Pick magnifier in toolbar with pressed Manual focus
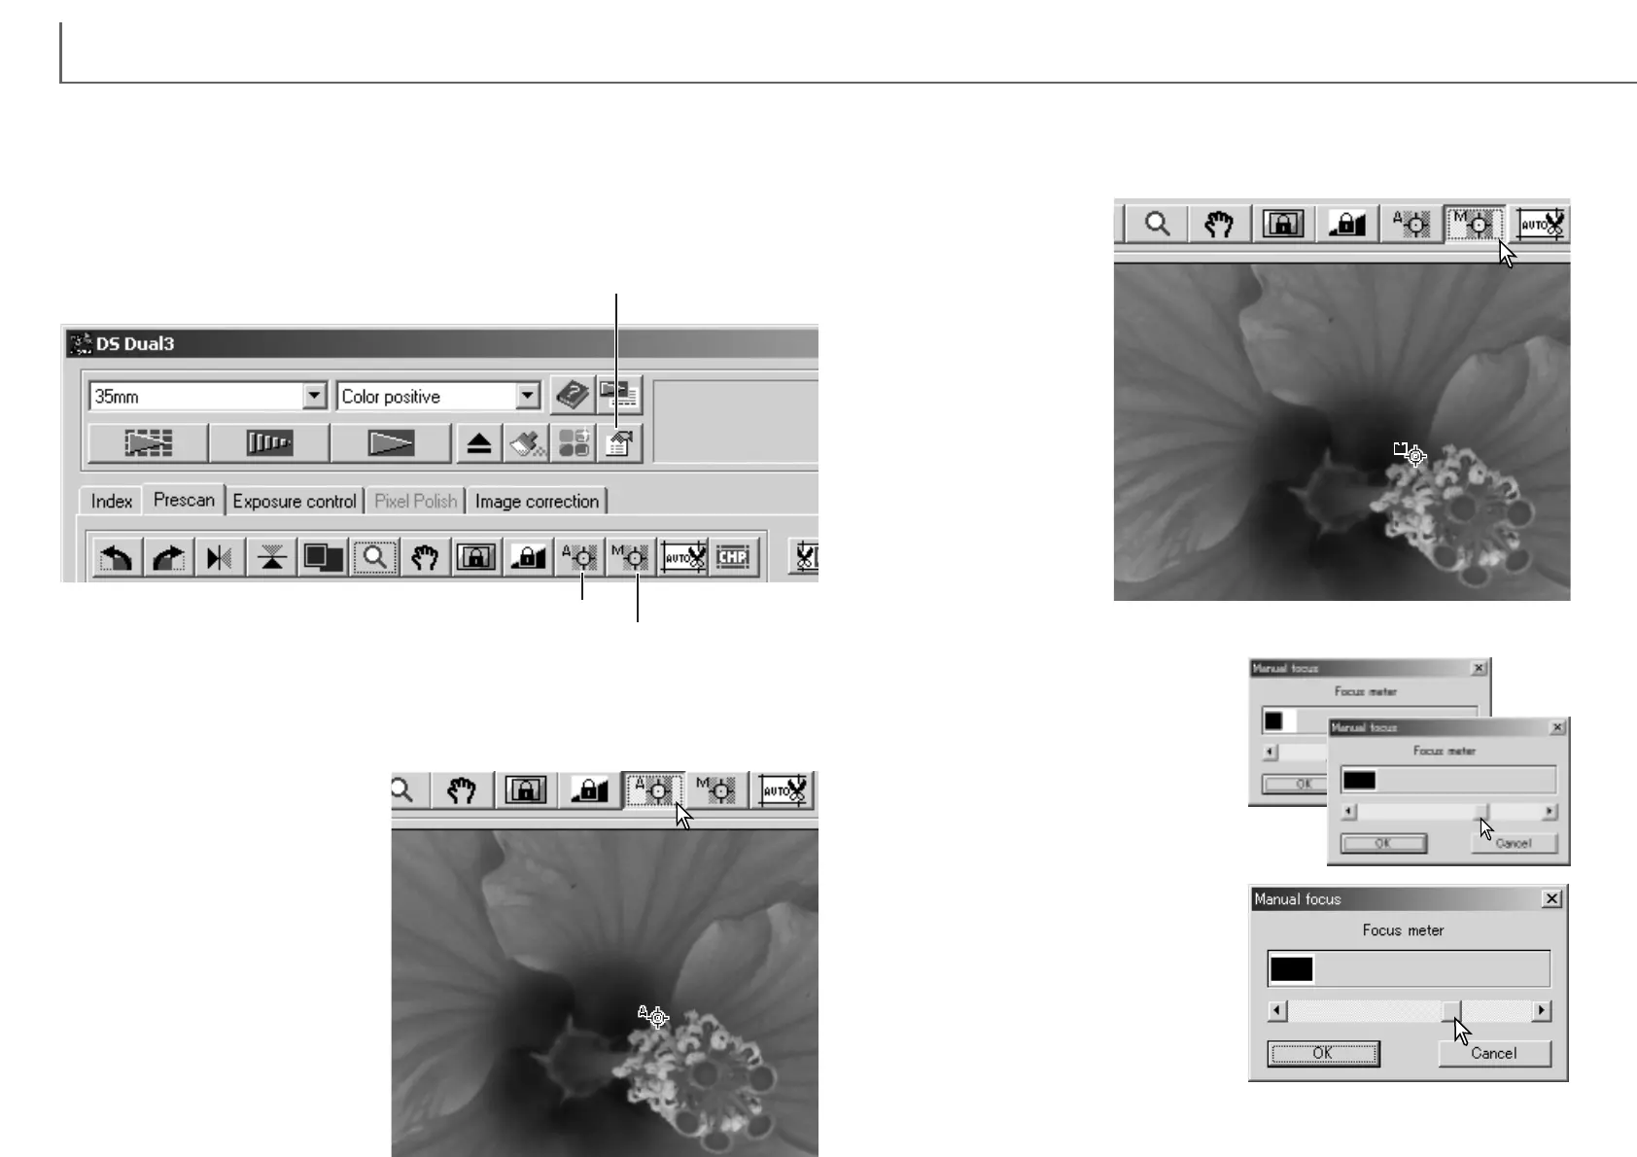The image size is (1637, 1157). pyautogui.click(x=1157, y=224)
